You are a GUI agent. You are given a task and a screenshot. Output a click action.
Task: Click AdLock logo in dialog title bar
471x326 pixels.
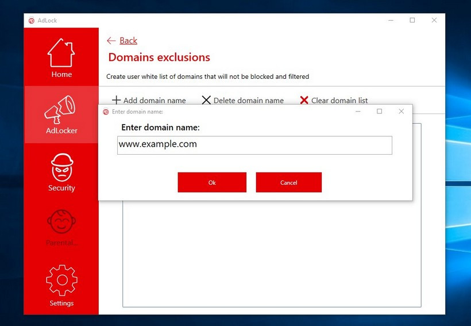(106, 112)
